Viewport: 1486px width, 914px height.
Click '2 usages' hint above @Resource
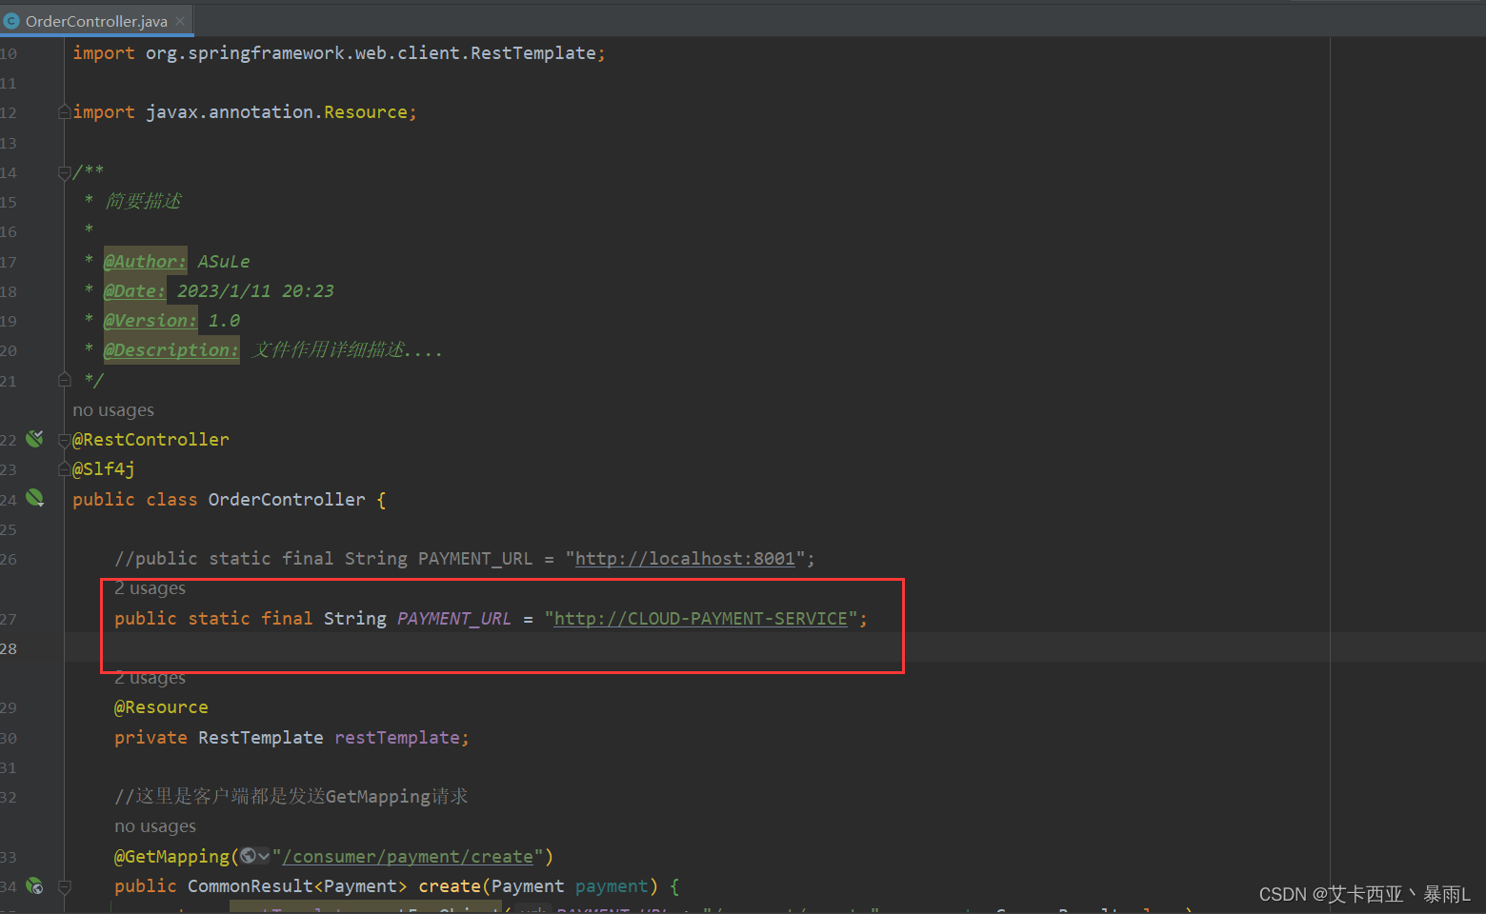(151, 678)
